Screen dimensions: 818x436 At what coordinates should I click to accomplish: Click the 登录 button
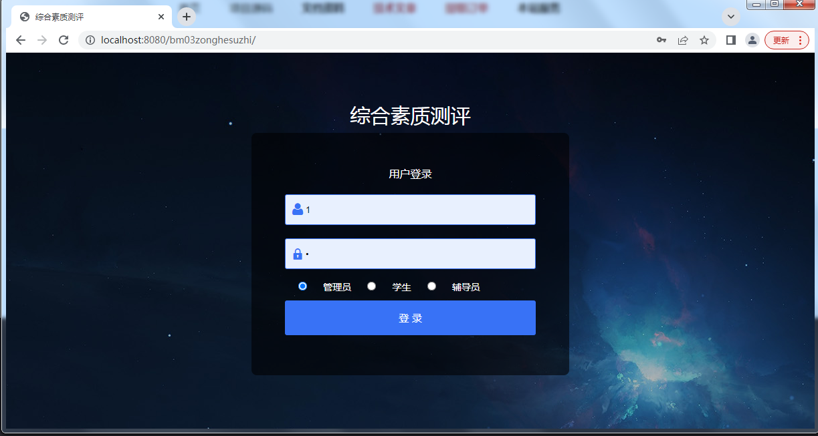coord(410,318)
